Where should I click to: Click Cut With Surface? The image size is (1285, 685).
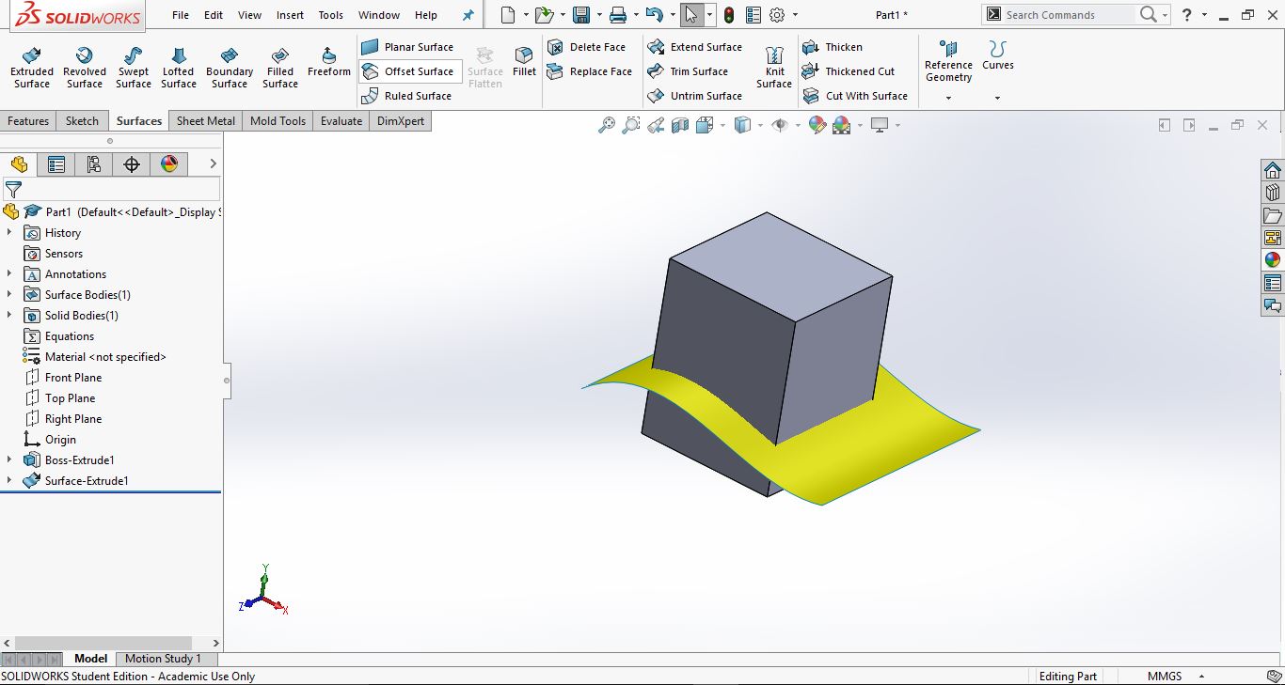855,96
